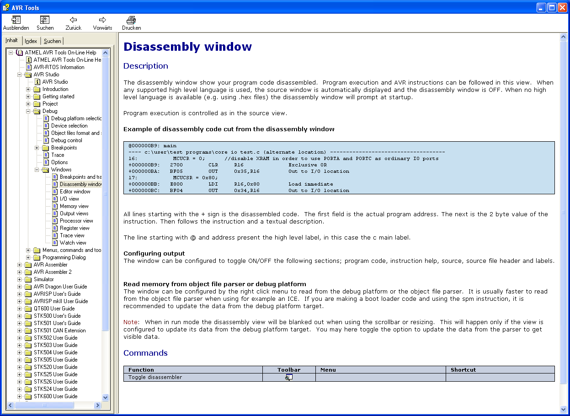Click the Toggle disassembler table cell
This screenshot has width=570, height=416.
tap(193, 378)
